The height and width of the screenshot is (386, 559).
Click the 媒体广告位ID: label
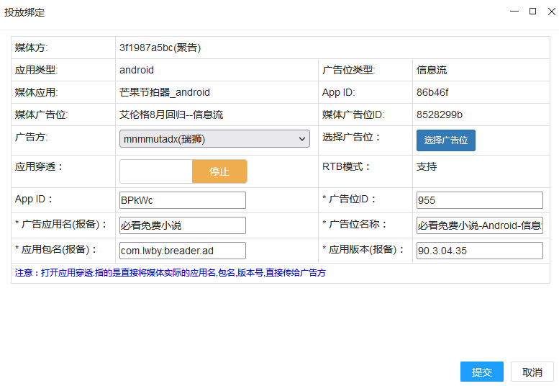353,115
